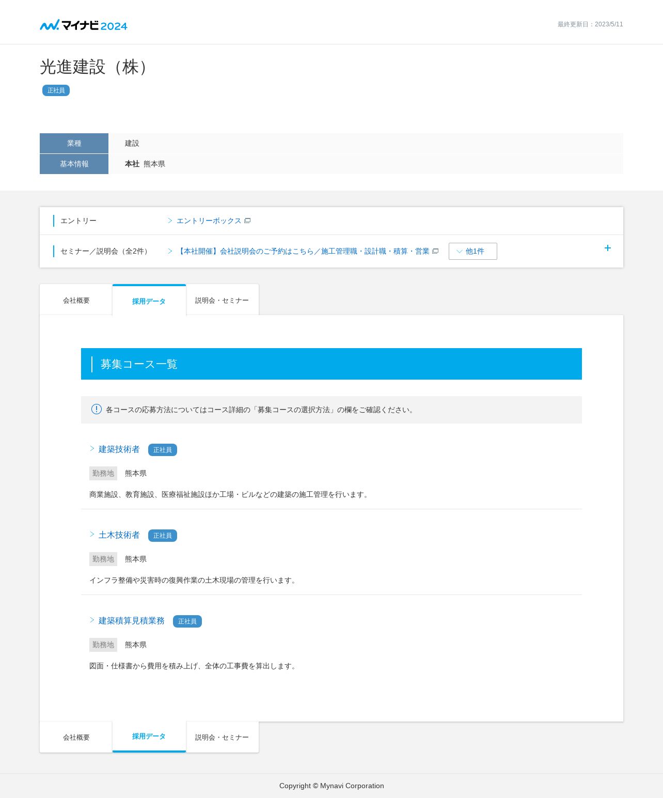This screenshot has height=798, width=663.
Task: Click 最終更新日：2023/5/11 text
Action: (x=590, y=24)
